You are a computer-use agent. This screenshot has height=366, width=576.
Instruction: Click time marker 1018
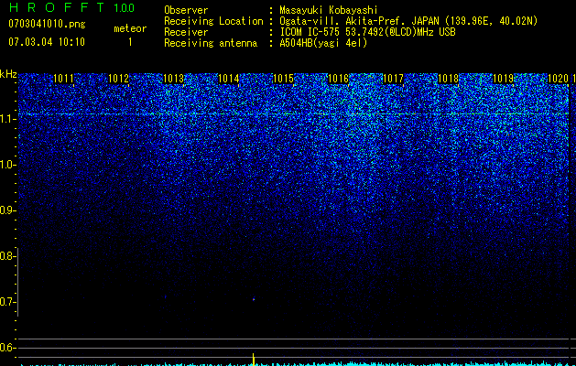coord(448,79)
